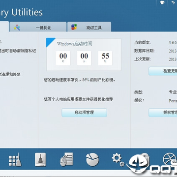Screen dimensions: 177x177
Task: Click the 自动清除隐私 option text at left
Action: tap(18, 51)
